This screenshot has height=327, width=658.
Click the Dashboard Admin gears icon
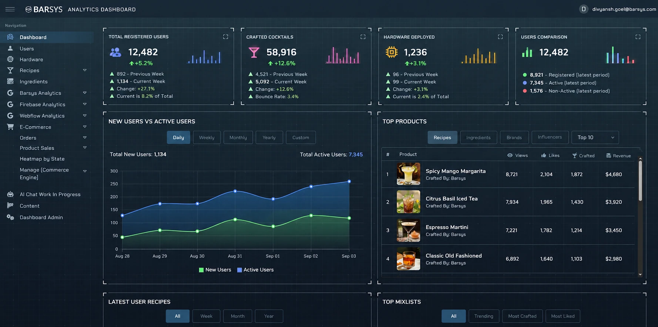click(10, 217)
